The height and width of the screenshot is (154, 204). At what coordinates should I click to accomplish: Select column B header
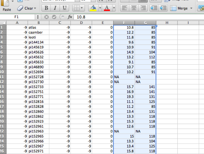38,23
